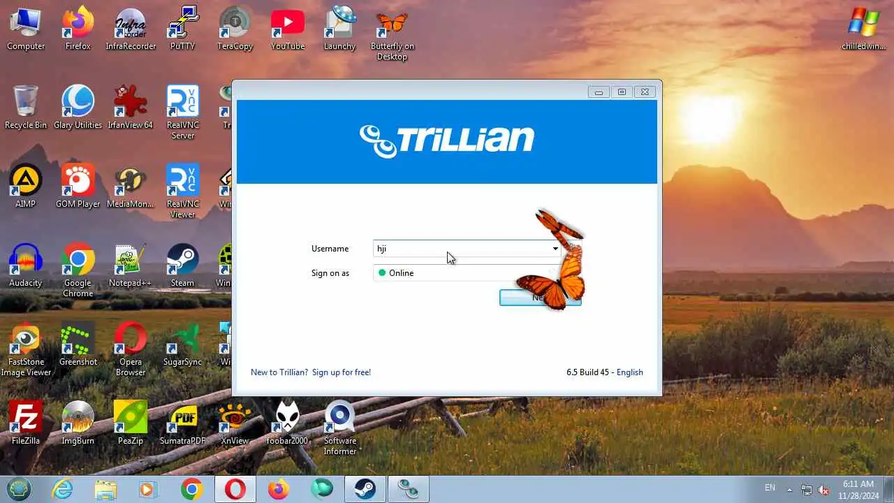Screen dimensions: 894x503
Task: Select the Recycle Bin icon
Action: [x=26, y=108]
